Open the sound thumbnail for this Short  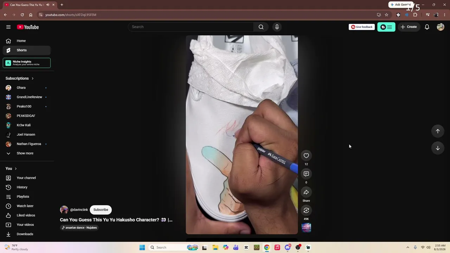[x=306, y=228]
